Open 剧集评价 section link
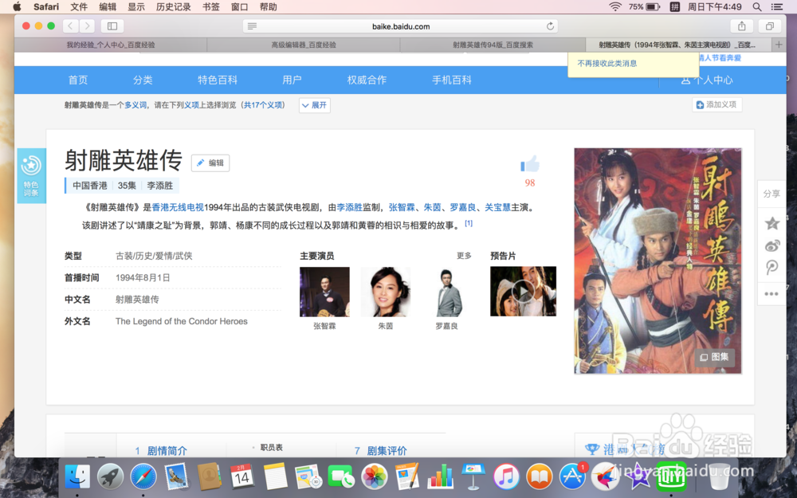Screen dimensions: 797x498 click(387, 450)
